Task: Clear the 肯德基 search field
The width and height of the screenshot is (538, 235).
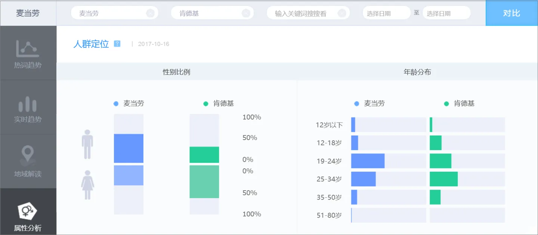Action: click(x=246, y=13)
